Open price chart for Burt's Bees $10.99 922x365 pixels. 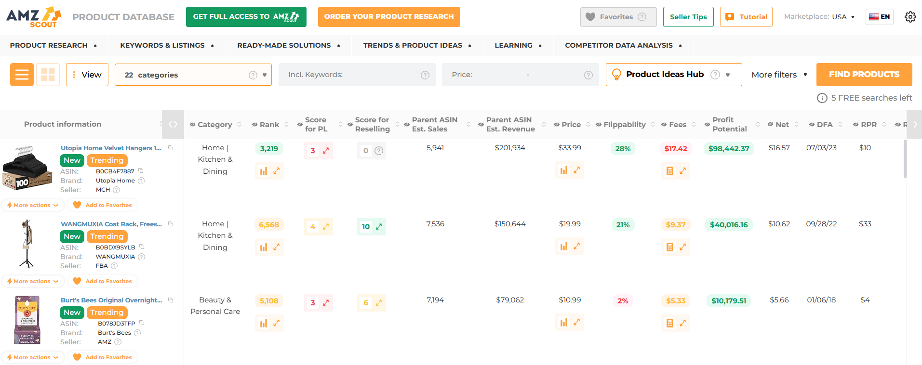click(x=564, y=322)
